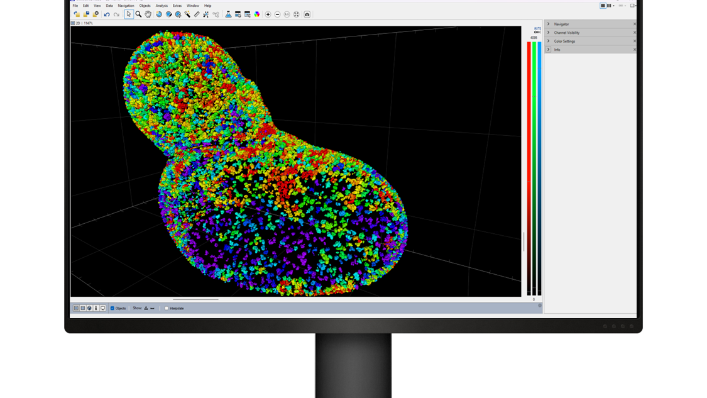Activate the magnifying glass zoom tool

[138, 14]
